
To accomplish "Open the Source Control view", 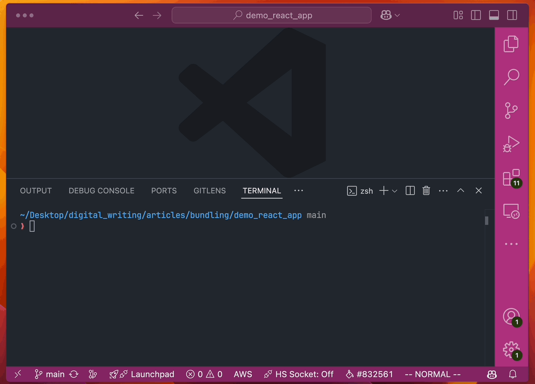I will [511, 111].
